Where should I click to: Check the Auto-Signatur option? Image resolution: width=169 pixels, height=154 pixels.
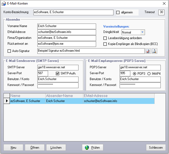pos(9,51)
